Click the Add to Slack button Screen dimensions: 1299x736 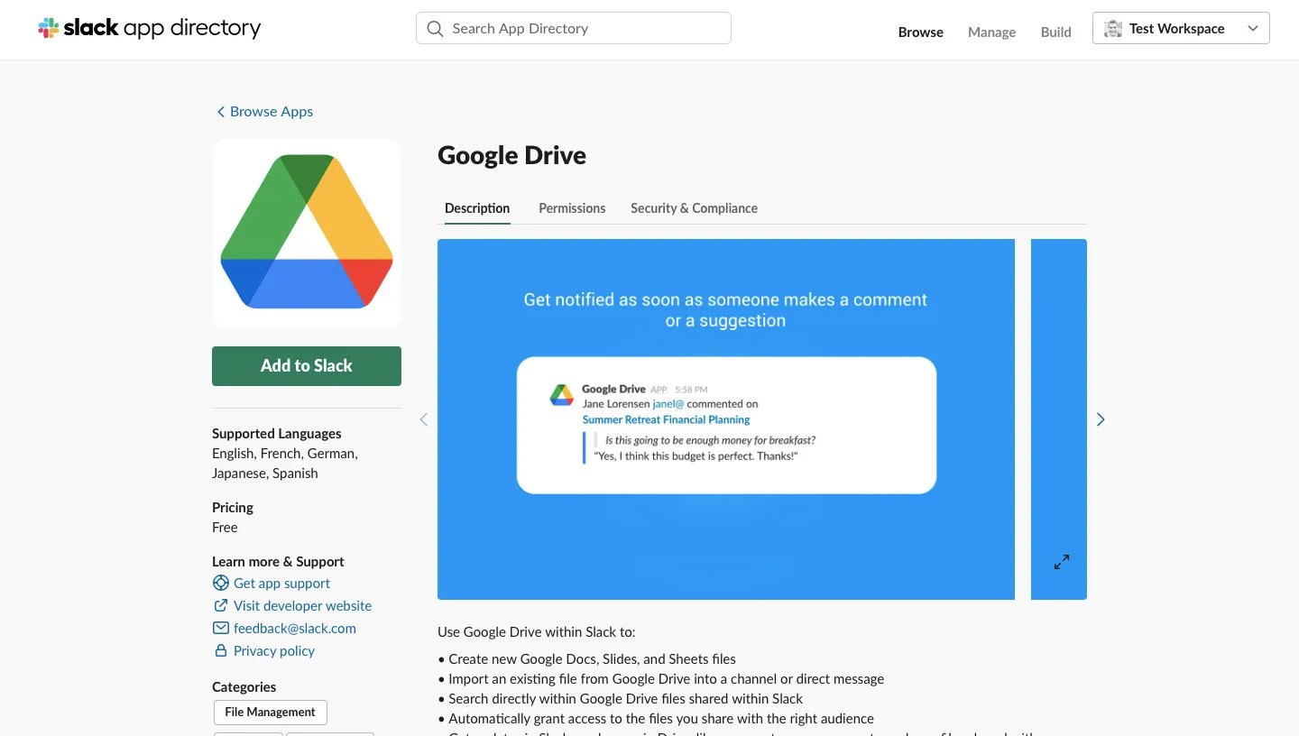coord(306,365)
